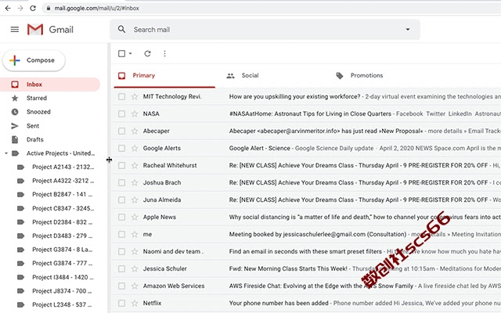Star the MIT Technology Review email
This screenshot has height=313, width=501.
point(135,96)
